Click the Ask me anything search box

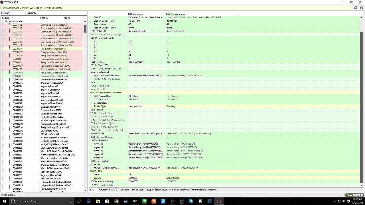[x=41, y=201]
